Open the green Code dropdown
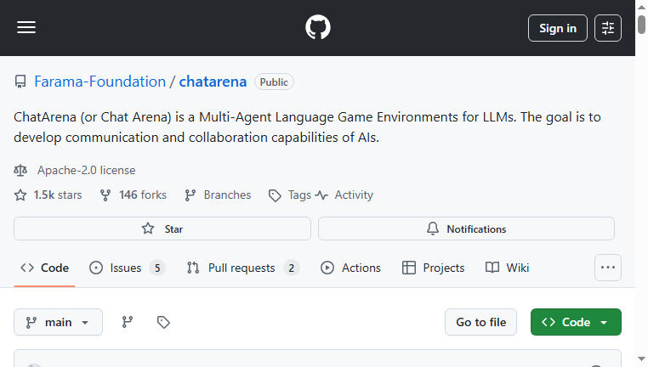 (x=576, y=322)
